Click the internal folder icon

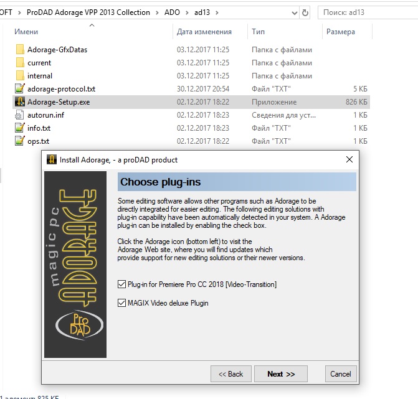coord(20,76)
